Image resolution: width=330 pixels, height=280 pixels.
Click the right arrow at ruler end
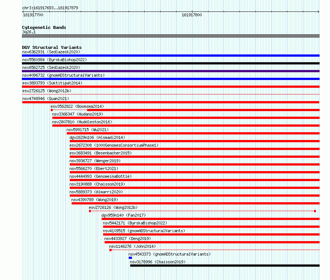click(x=318, y=11)
